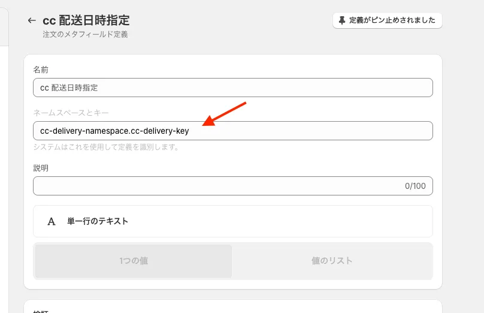This screenshot has width=484, height=313.
Task: Select the 1つの値 option
Action: (134, 261)
